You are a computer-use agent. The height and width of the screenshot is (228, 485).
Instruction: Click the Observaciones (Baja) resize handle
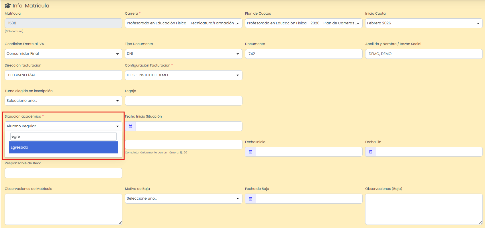coord(480,223)
